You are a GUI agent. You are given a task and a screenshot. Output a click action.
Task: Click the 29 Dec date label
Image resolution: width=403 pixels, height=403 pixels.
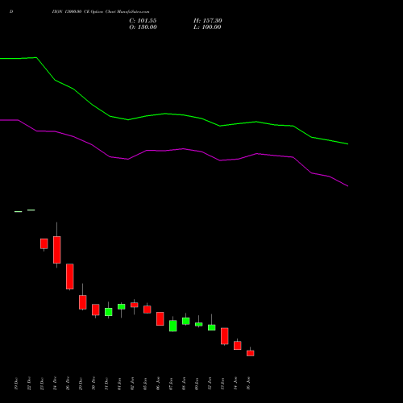pos(81,384)
